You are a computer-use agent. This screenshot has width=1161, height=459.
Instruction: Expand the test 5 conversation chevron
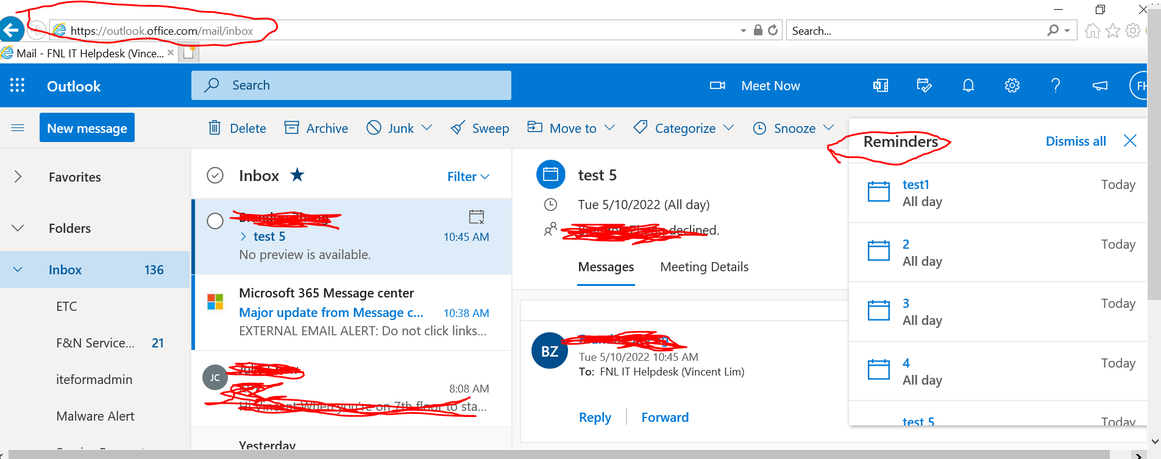coord(243,237)
